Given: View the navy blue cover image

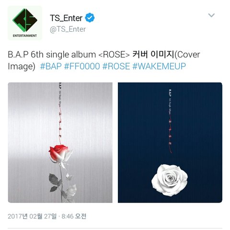Looking at the screenshot, I should pos(170,142).
